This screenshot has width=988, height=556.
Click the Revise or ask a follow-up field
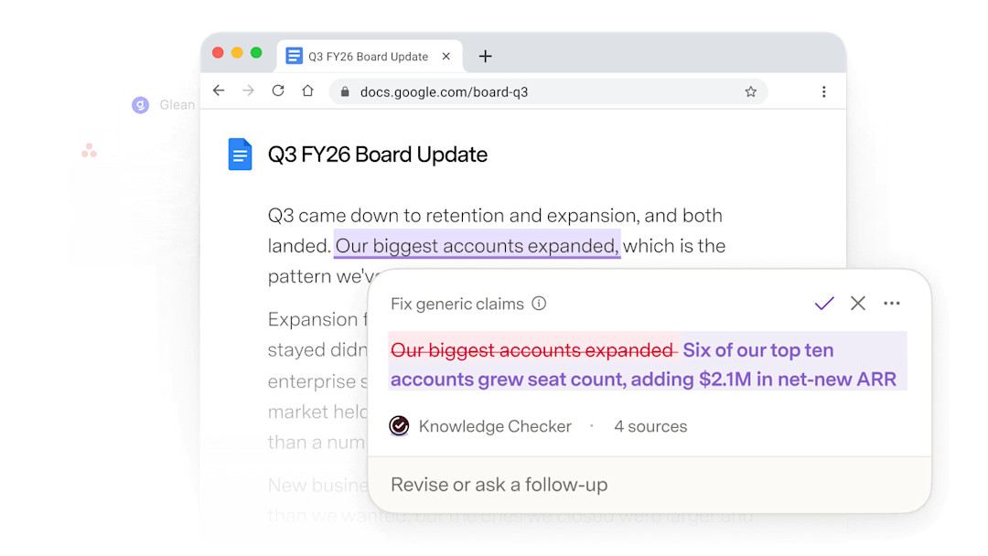point(650,485)
